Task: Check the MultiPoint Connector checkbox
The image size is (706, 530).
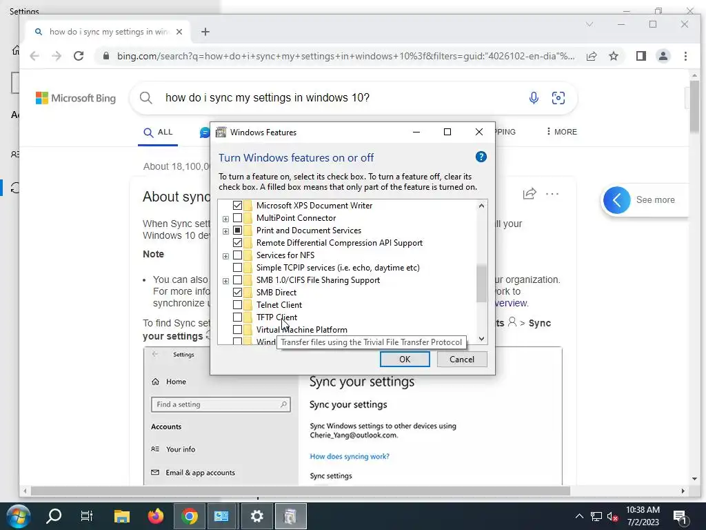Action: click(237, 217)
